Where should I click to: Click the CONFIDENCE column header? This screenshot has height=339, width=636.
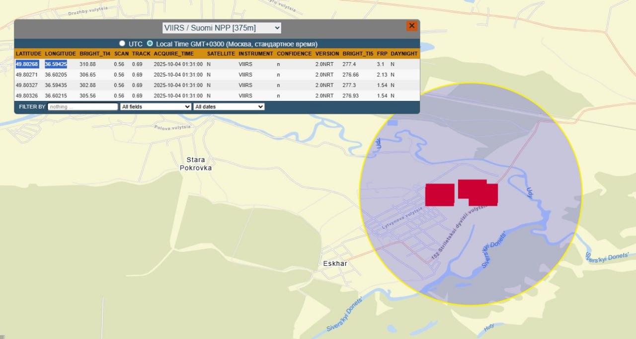click(294, 54)
